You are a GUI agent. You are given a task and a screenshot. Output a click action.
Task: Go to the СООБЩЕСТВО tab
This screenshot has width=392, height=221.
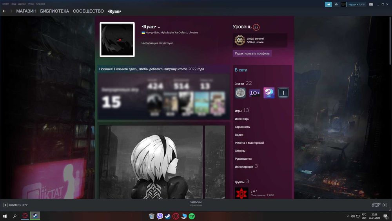coord(88,11)
